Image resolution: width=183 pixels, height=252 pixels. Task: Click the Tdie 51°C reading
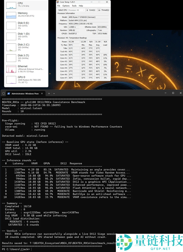[x=74, y=48]
